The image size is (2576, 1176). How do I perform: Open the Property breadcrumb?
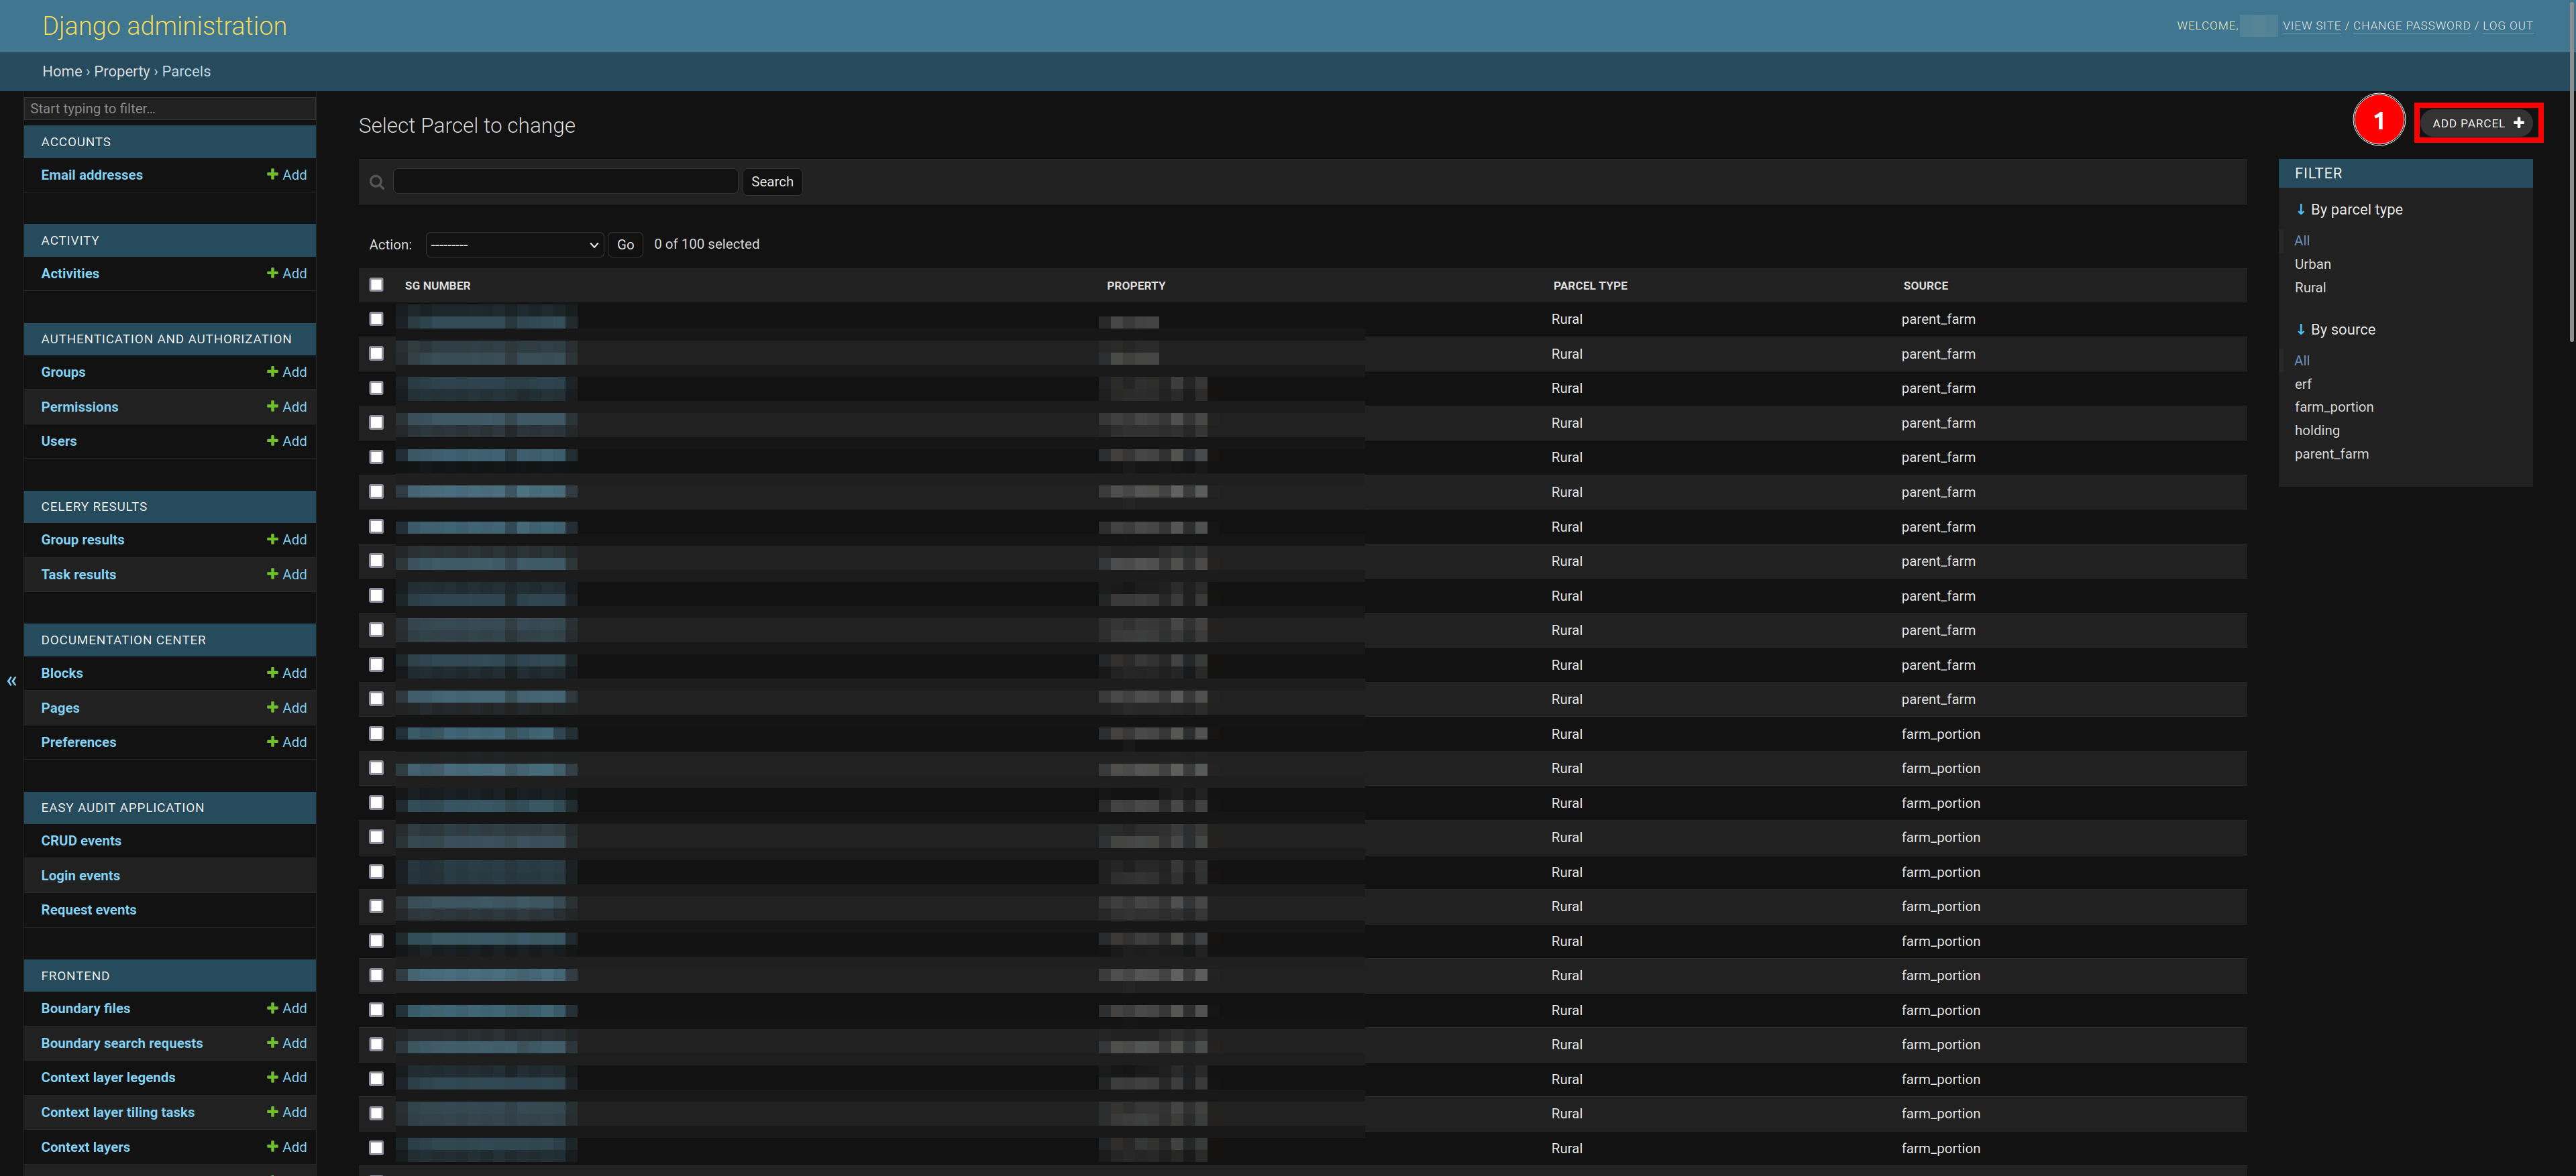tap(122, 71)
